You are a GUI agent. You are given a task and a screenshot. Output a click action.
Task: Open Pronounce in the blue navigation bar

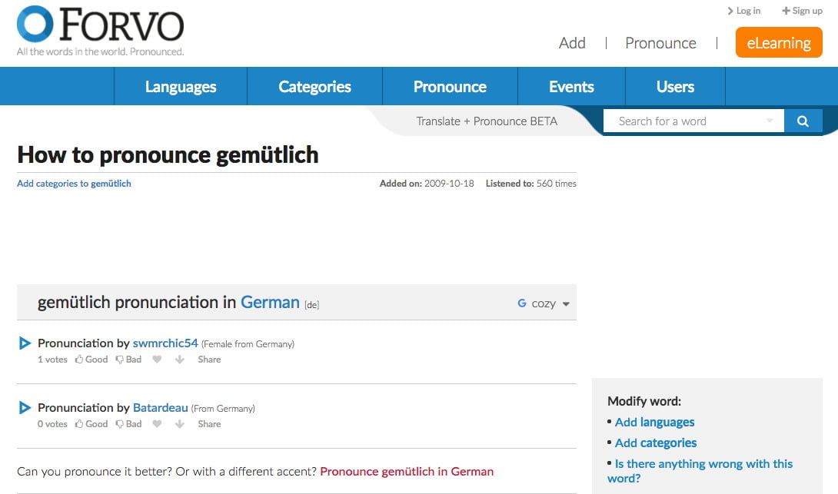450,87
